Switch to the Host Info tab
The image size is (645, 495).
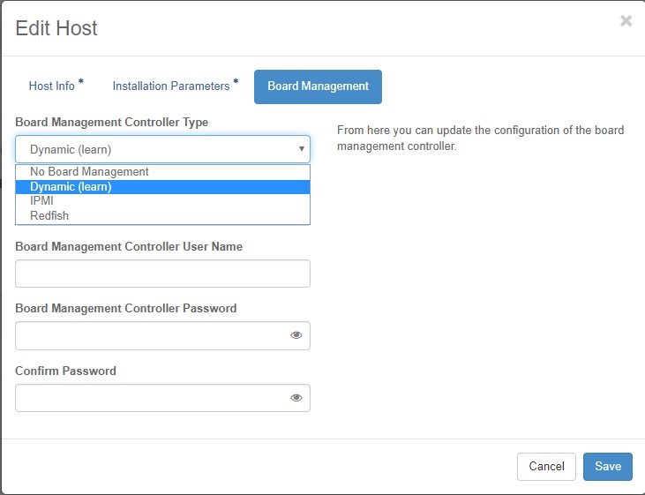click(52, 86)
